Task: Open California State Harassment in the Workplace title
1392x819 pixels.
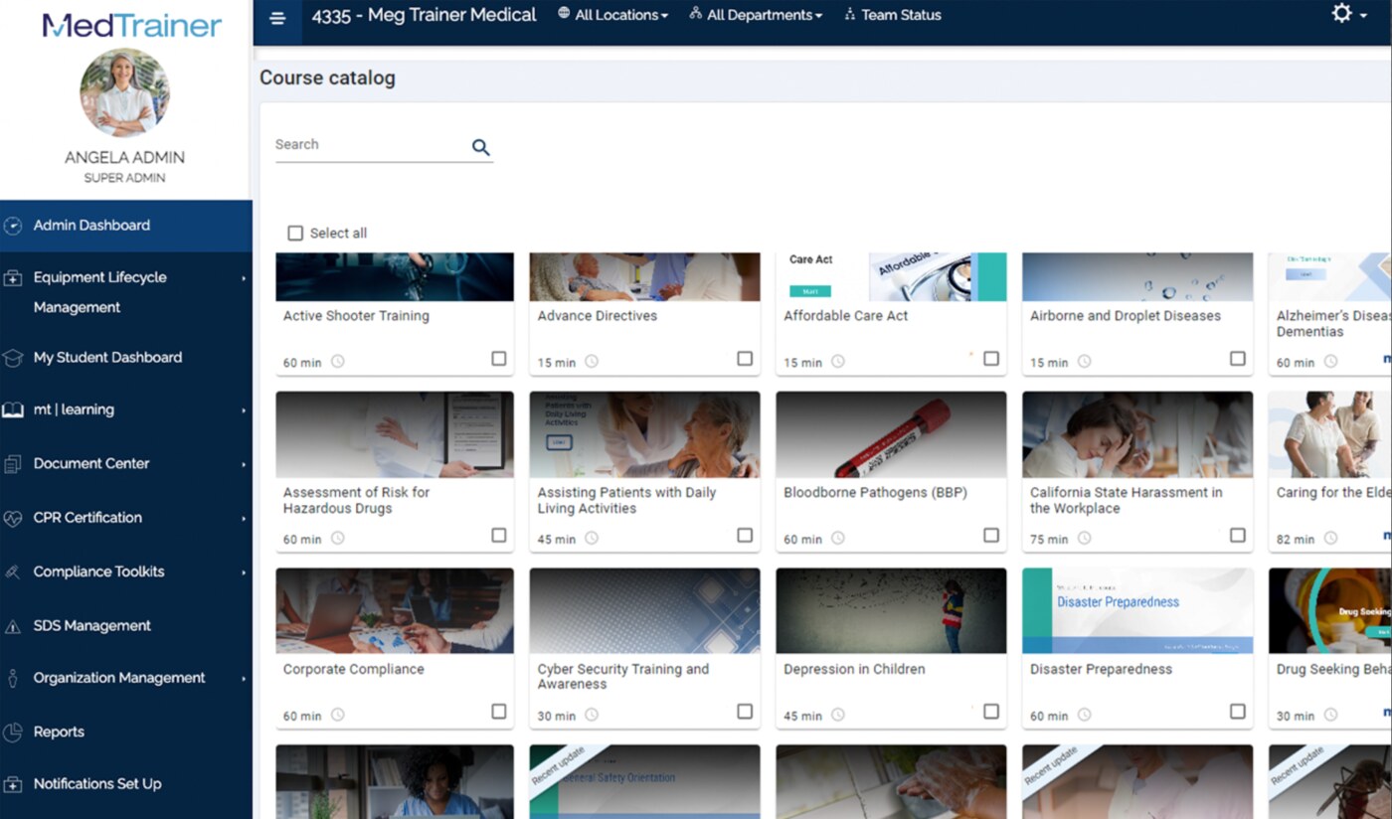Action: click(x=1127, y=500)
